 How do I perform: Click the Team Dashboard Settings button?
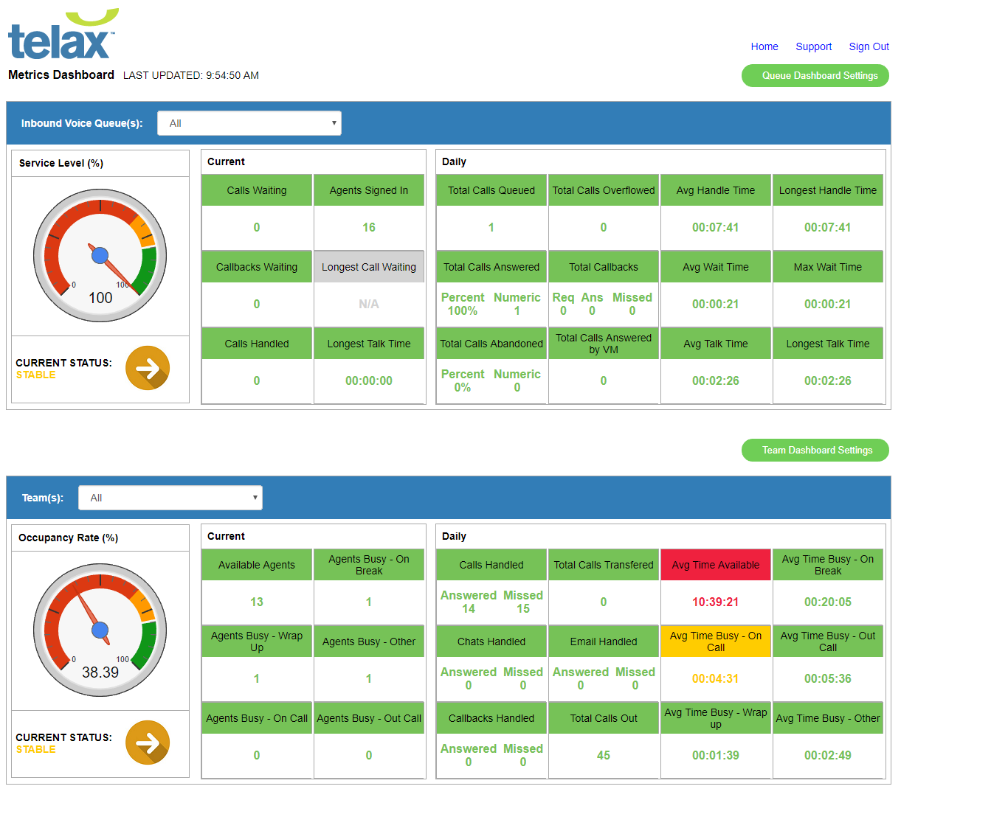[x=815, y=450]
